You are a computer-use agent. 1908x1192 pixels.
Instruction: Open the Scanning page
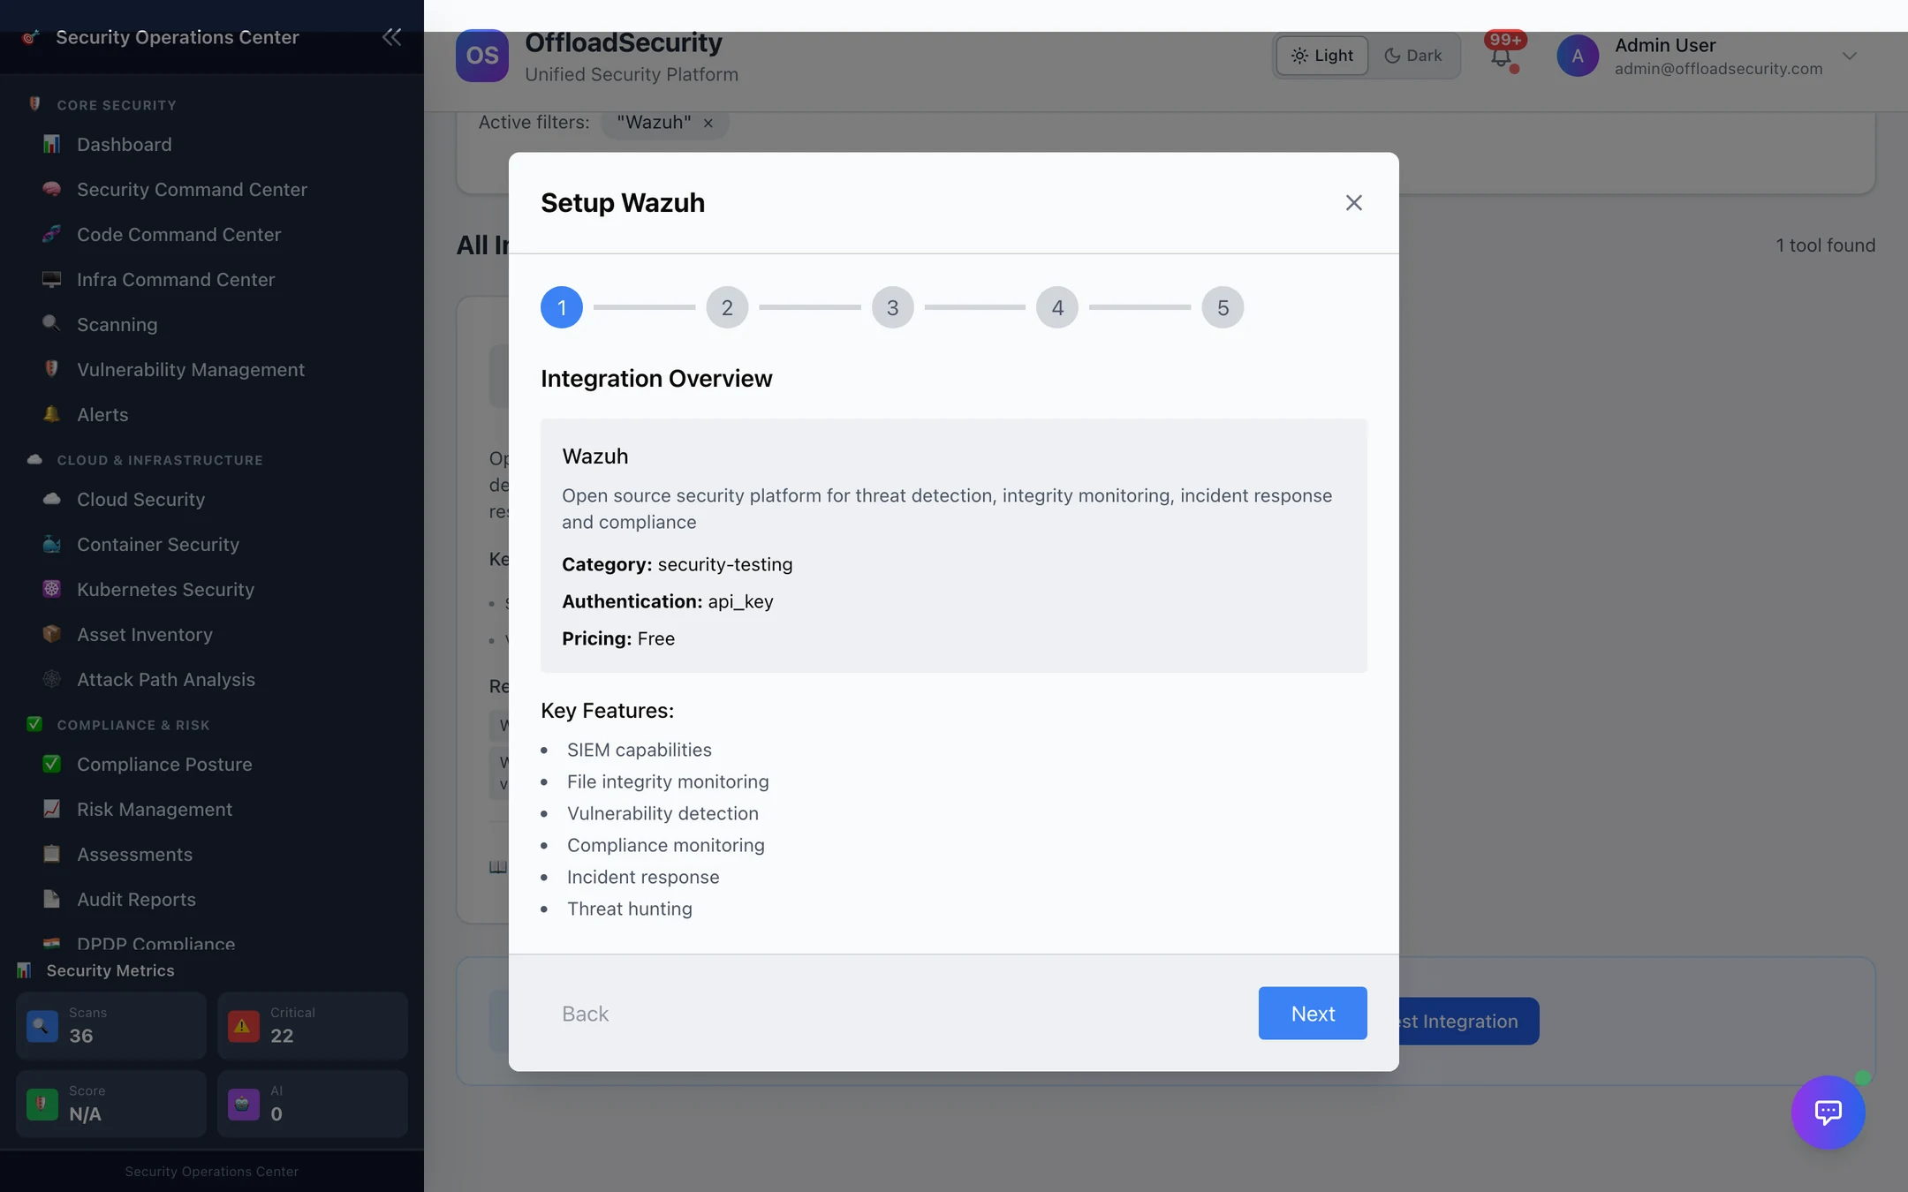(117, 324)
